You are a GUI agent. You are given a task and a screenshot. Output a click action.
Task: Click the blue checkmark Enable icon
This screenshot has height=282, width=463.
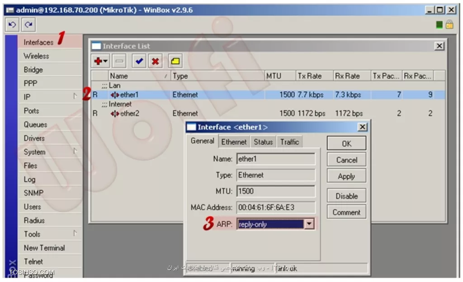pyautogui.click(x=139, y=61)
